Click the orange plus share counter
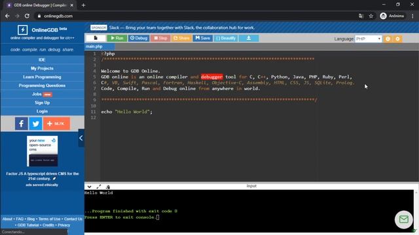This screenshot has height=235, width=419. click(x=56, y=123)
